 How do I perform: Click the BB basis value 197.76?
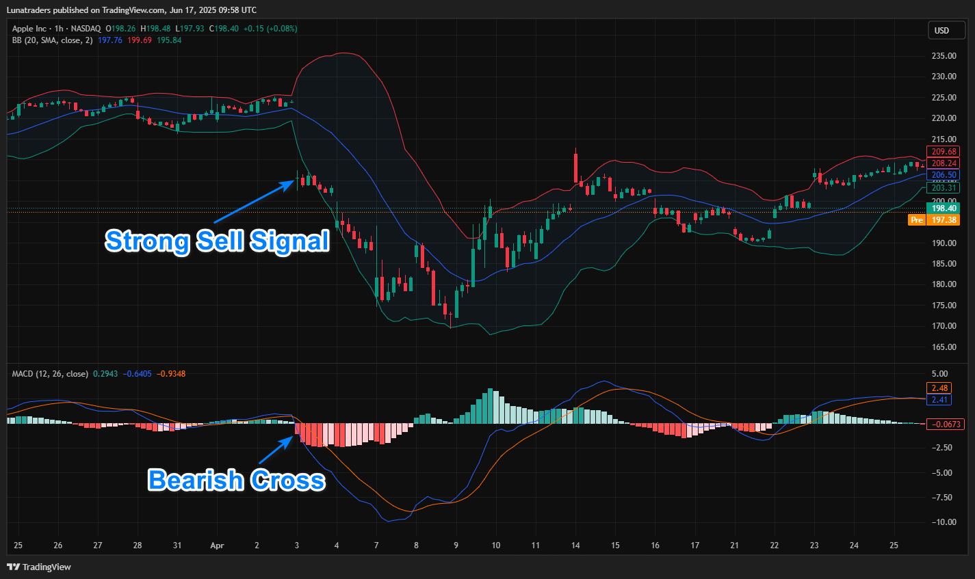(x=110, y=40)
